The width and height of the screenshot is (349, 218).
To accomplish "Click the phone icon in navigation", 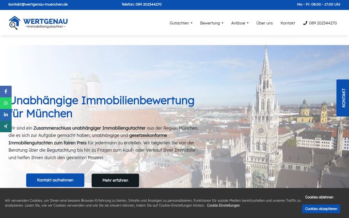I will pos(305,23).
